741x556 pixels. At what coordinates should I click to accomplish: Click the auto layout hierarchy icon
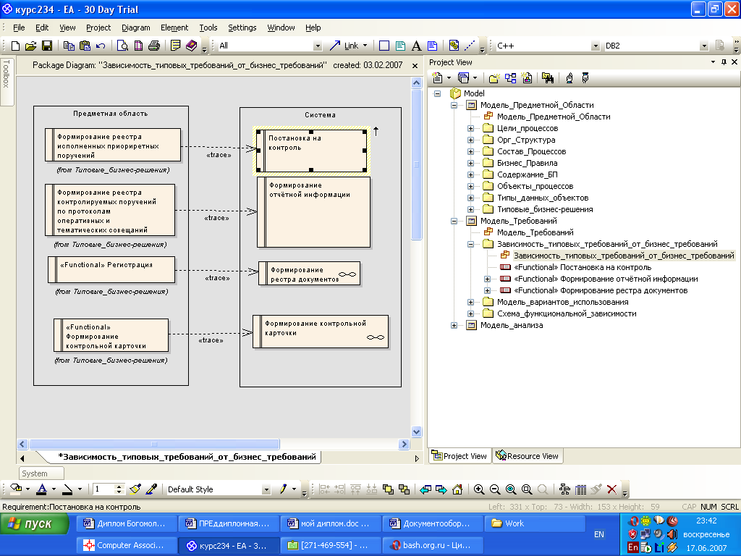point(564,489)
